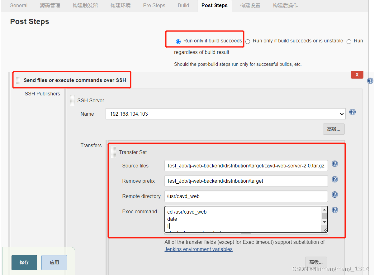Click into the Source files input
The height and width of the screenshot is (275, 374).
pyautogui.click(x=246, y=166)
